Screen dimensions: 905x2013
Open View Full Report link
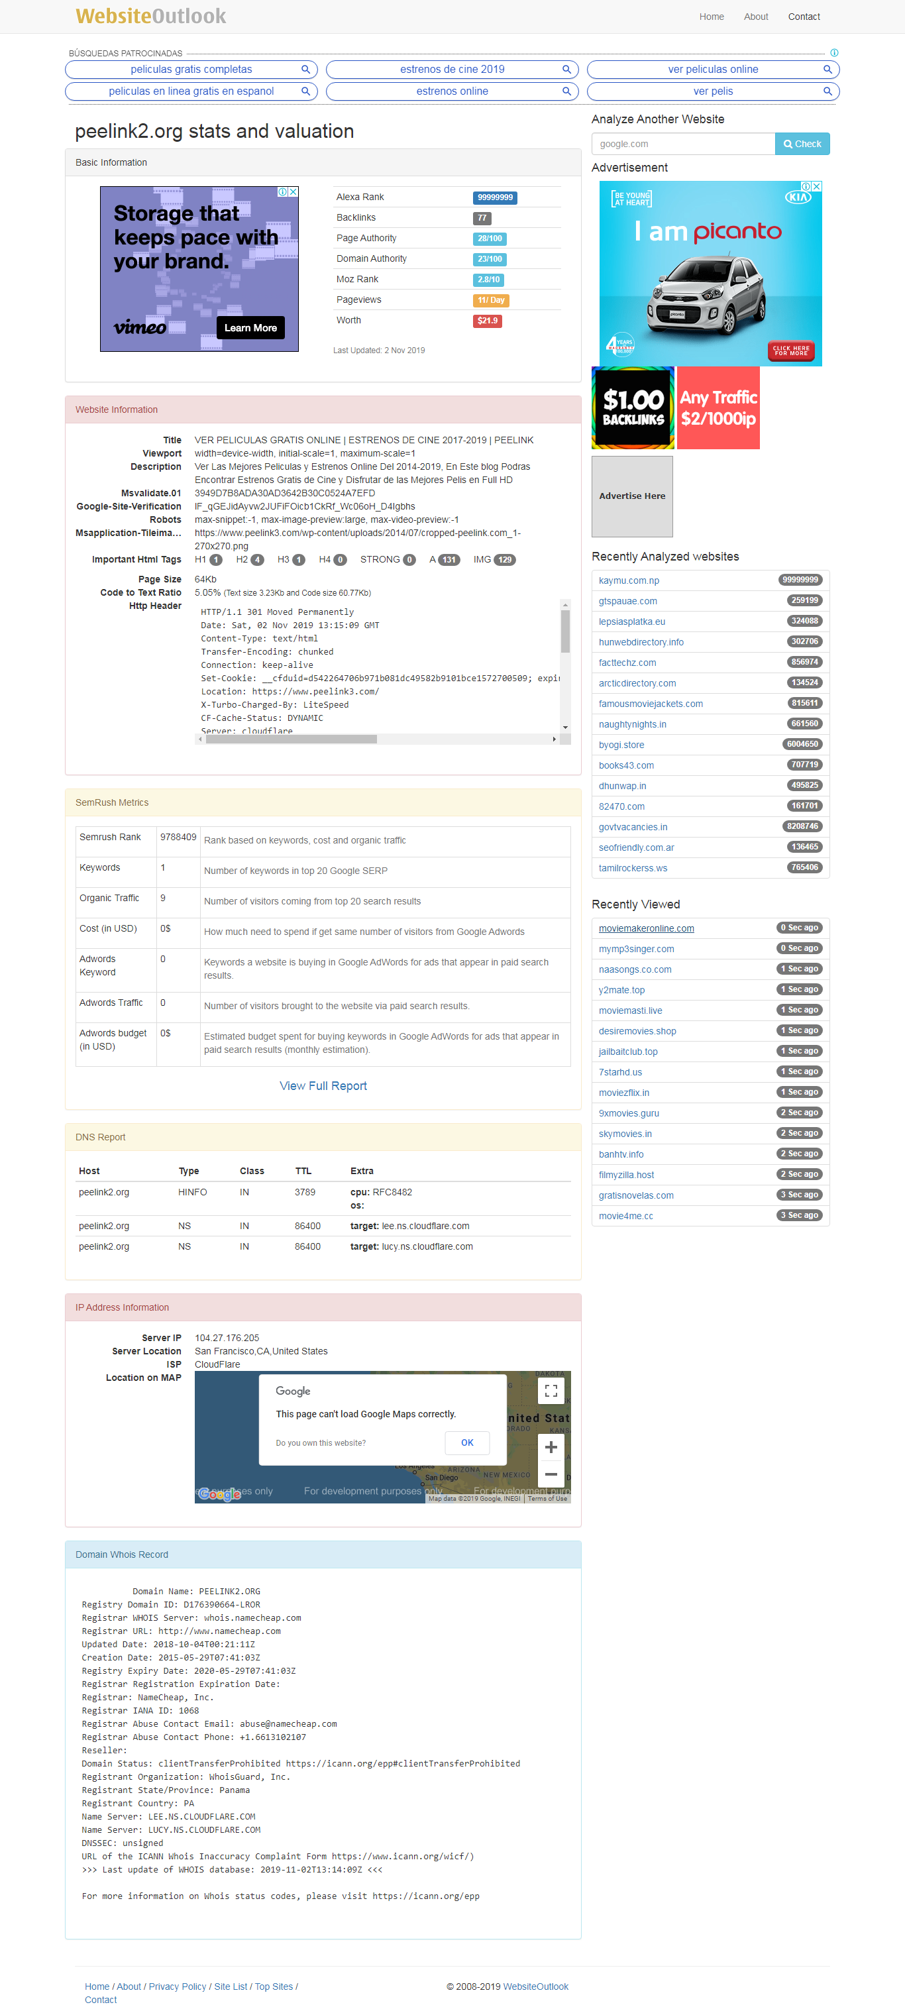point(323,1086)
